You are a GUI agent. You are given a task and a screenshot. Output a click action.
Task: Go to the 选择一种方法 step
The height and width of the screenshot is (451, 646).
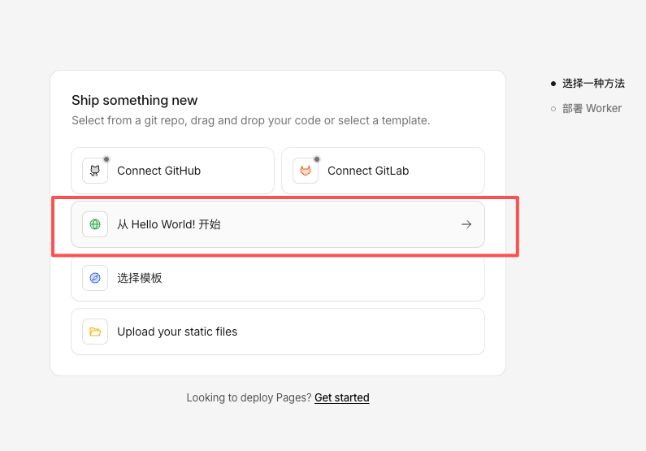(593, 83)
